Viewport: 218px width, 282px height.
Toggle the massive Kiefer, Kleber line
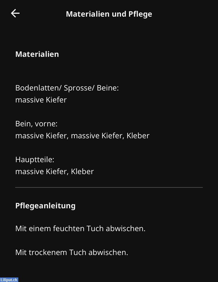pyautogui.click(x=54, y=171)
